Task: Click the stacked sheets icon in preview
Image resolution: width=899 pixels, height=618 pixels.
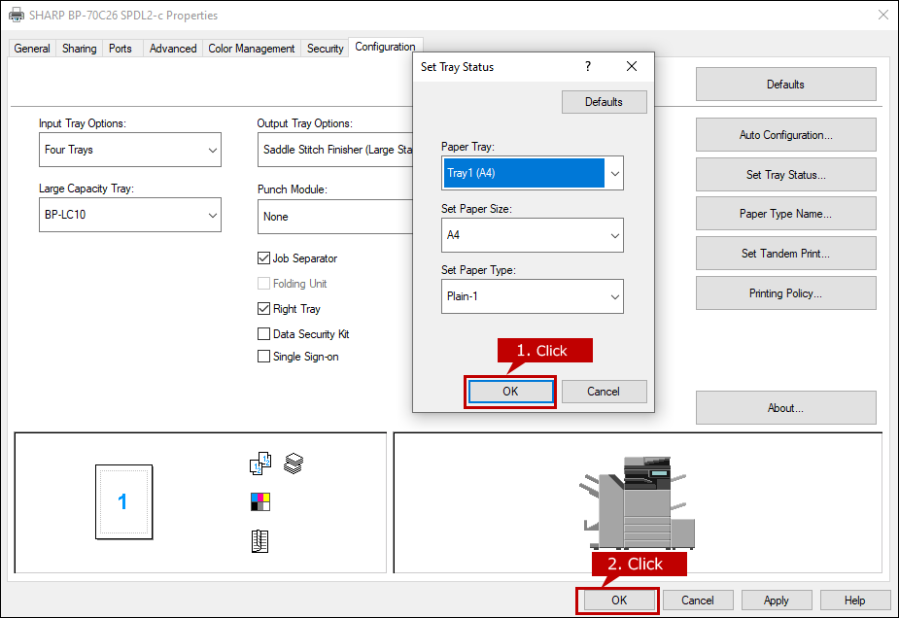Action: coord(293,464)
